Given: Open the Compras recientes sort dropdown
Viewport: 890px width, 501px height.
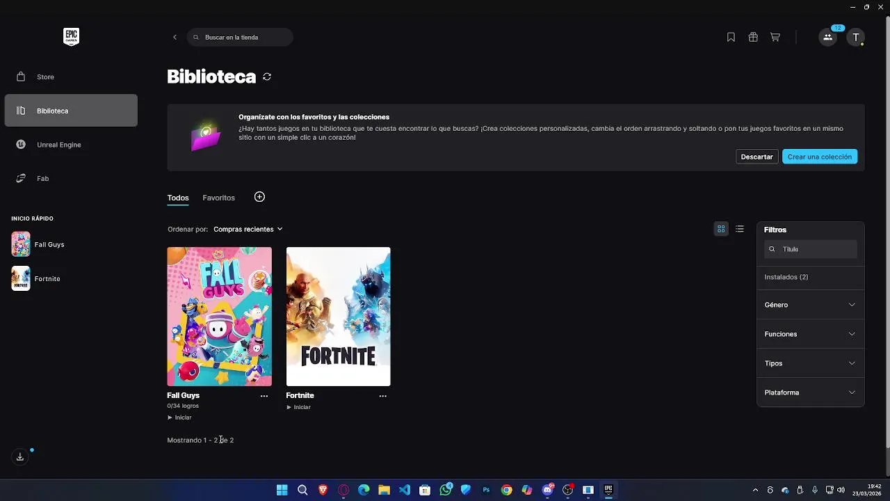Looking at the screenshot, I should click(x=248, y=229).
